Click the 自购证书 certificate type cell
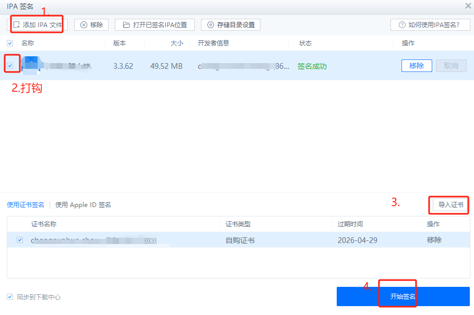The width and height of the screenshot is (474, 315). [x=240, y=240]
